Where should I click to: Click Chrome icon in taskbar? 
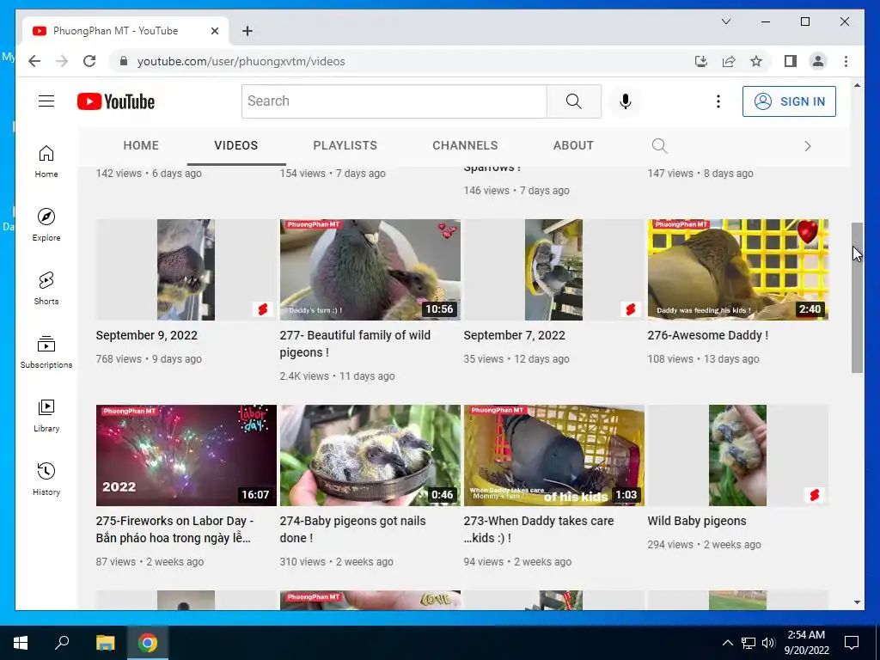coord(148,643)
